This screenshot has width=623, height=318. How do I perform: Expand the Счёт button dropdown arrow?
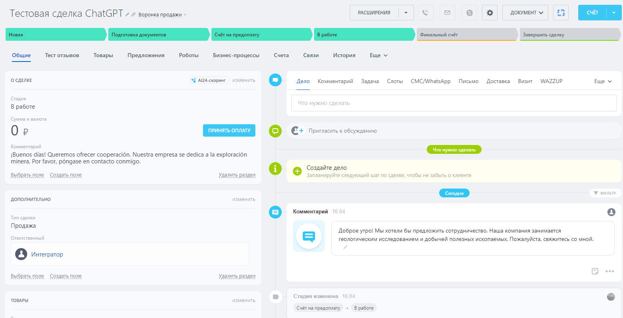coord(613,13)
